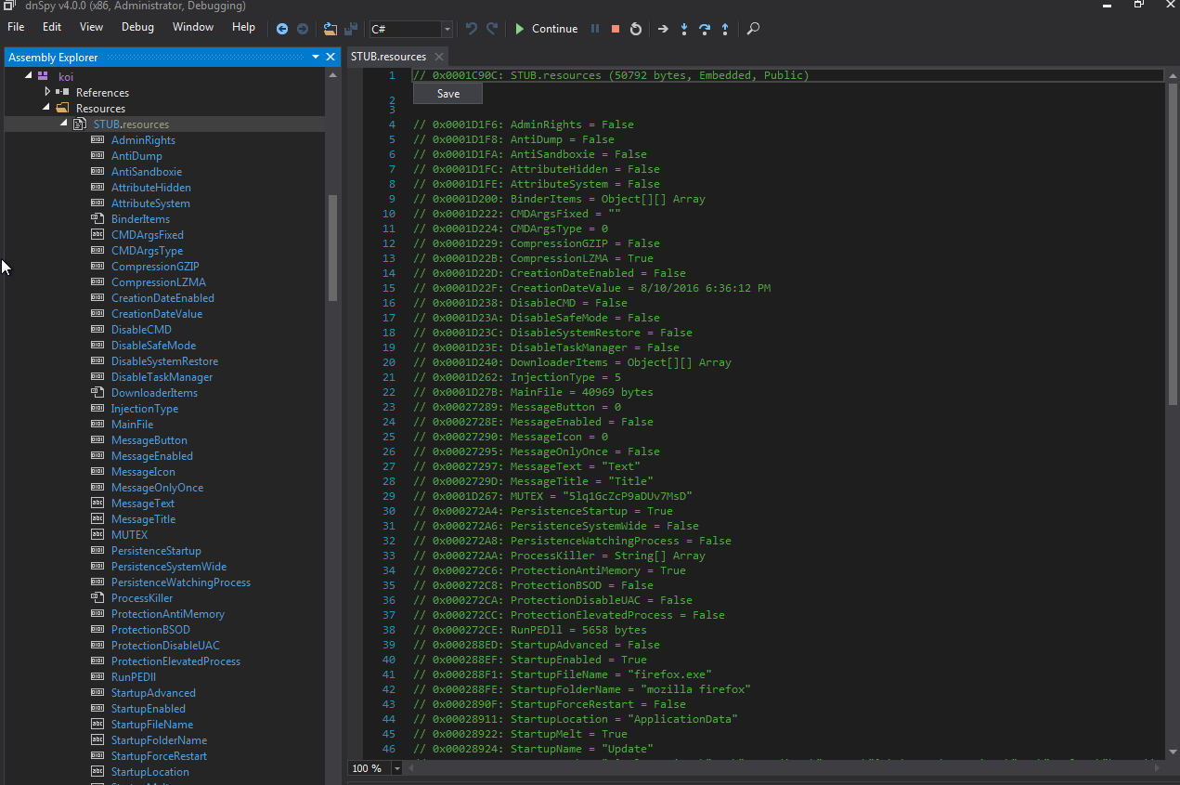Collapse the STUB.resources tree node

(63, 124)
